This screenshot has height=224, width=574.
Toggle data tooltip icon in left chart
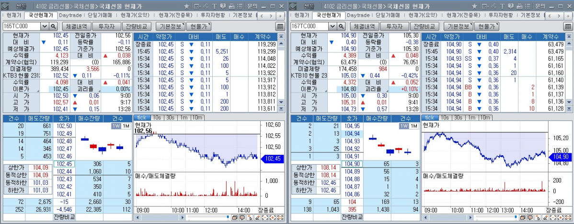pyautogui.click(x=242, y=217)
